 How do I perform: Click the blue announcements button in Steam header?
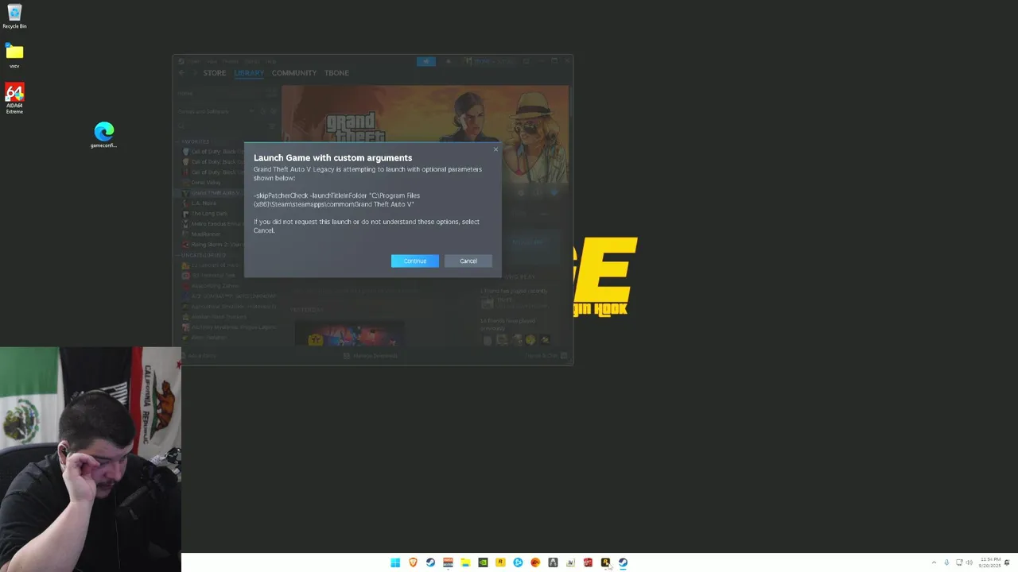tap(426, 61)
